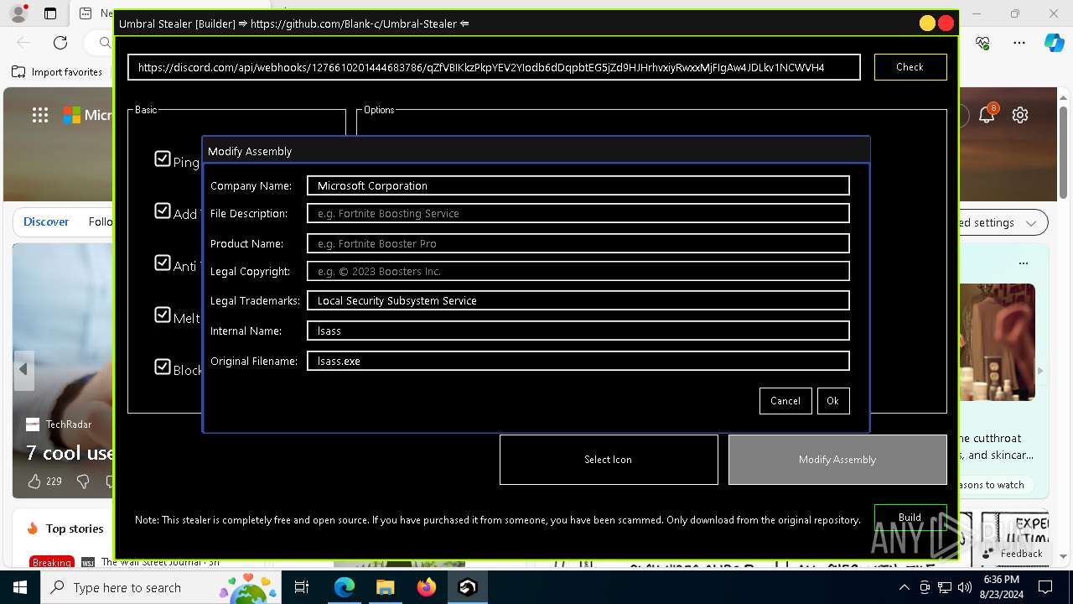Open card options ellipsis on right card
Image resolution: width=1073 pixels, height=604 pixels.
tap(1024, 263)
